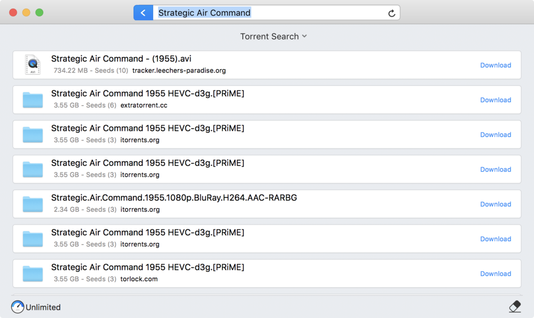This screenshot has height=318, width=534.
Task: Open the Torrent Search dropdown
Action: click(273, 36)
